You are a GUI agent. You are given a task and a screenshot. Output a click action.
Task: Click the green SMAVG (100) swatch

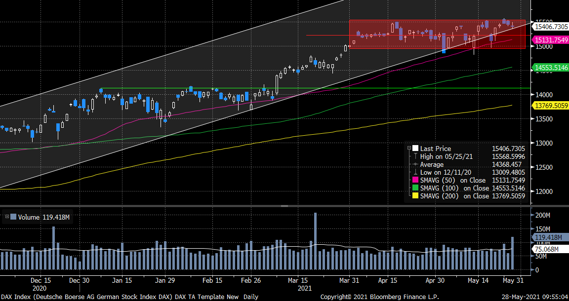415,188
